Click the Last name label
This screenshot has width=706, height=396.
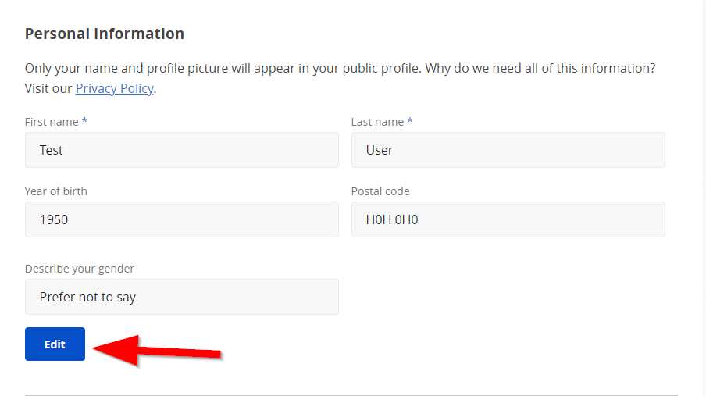click(377, 122)
